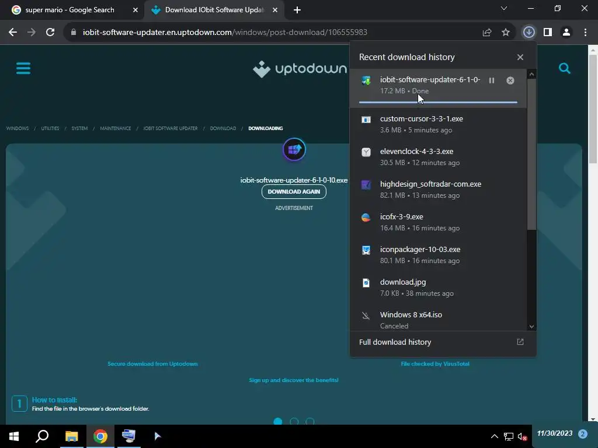Image resolution: width=598 pixels, height=448 pixels.
Task: Show hidden system tray icons
Action: (x=494, y=436)
